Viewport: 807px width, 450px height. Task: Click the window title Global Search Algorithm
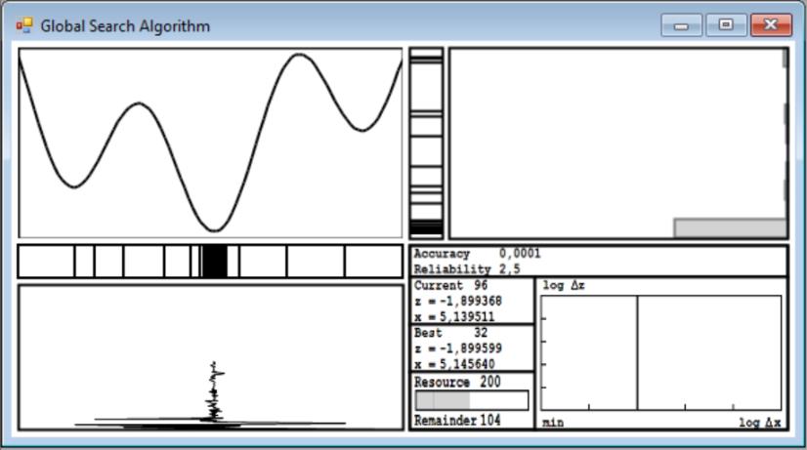[125, 25]
